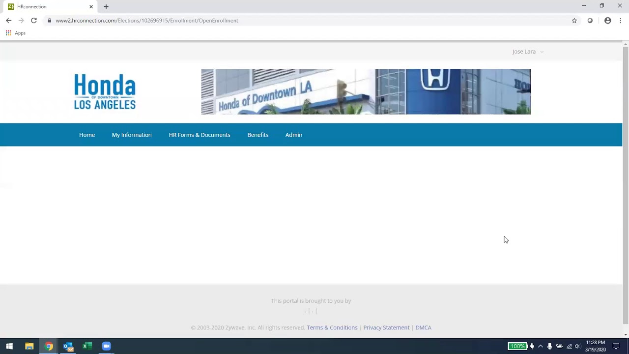This screenshot has width=629, height=354.
Task: Click the power plug tray icon
Action: (532, 346)
